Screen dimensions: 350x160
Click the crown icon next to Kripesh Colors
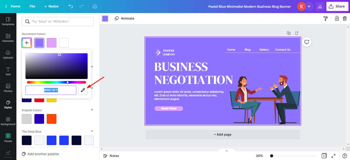(x=92, y=110)
